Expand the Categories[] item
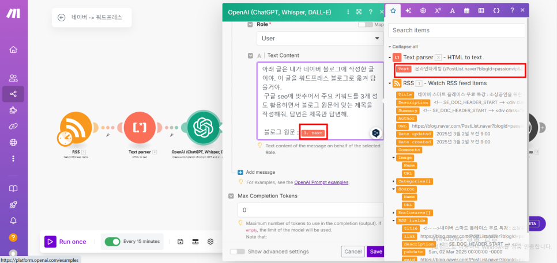The image size is (557, 263). (x=394, y=181)
